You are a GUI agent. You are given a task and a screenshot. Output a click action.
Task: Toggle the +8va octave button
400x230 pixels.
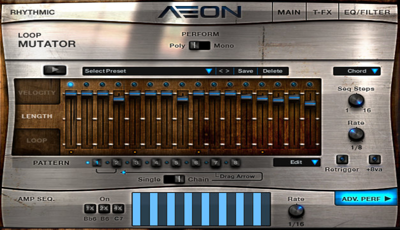coord(374,159)
